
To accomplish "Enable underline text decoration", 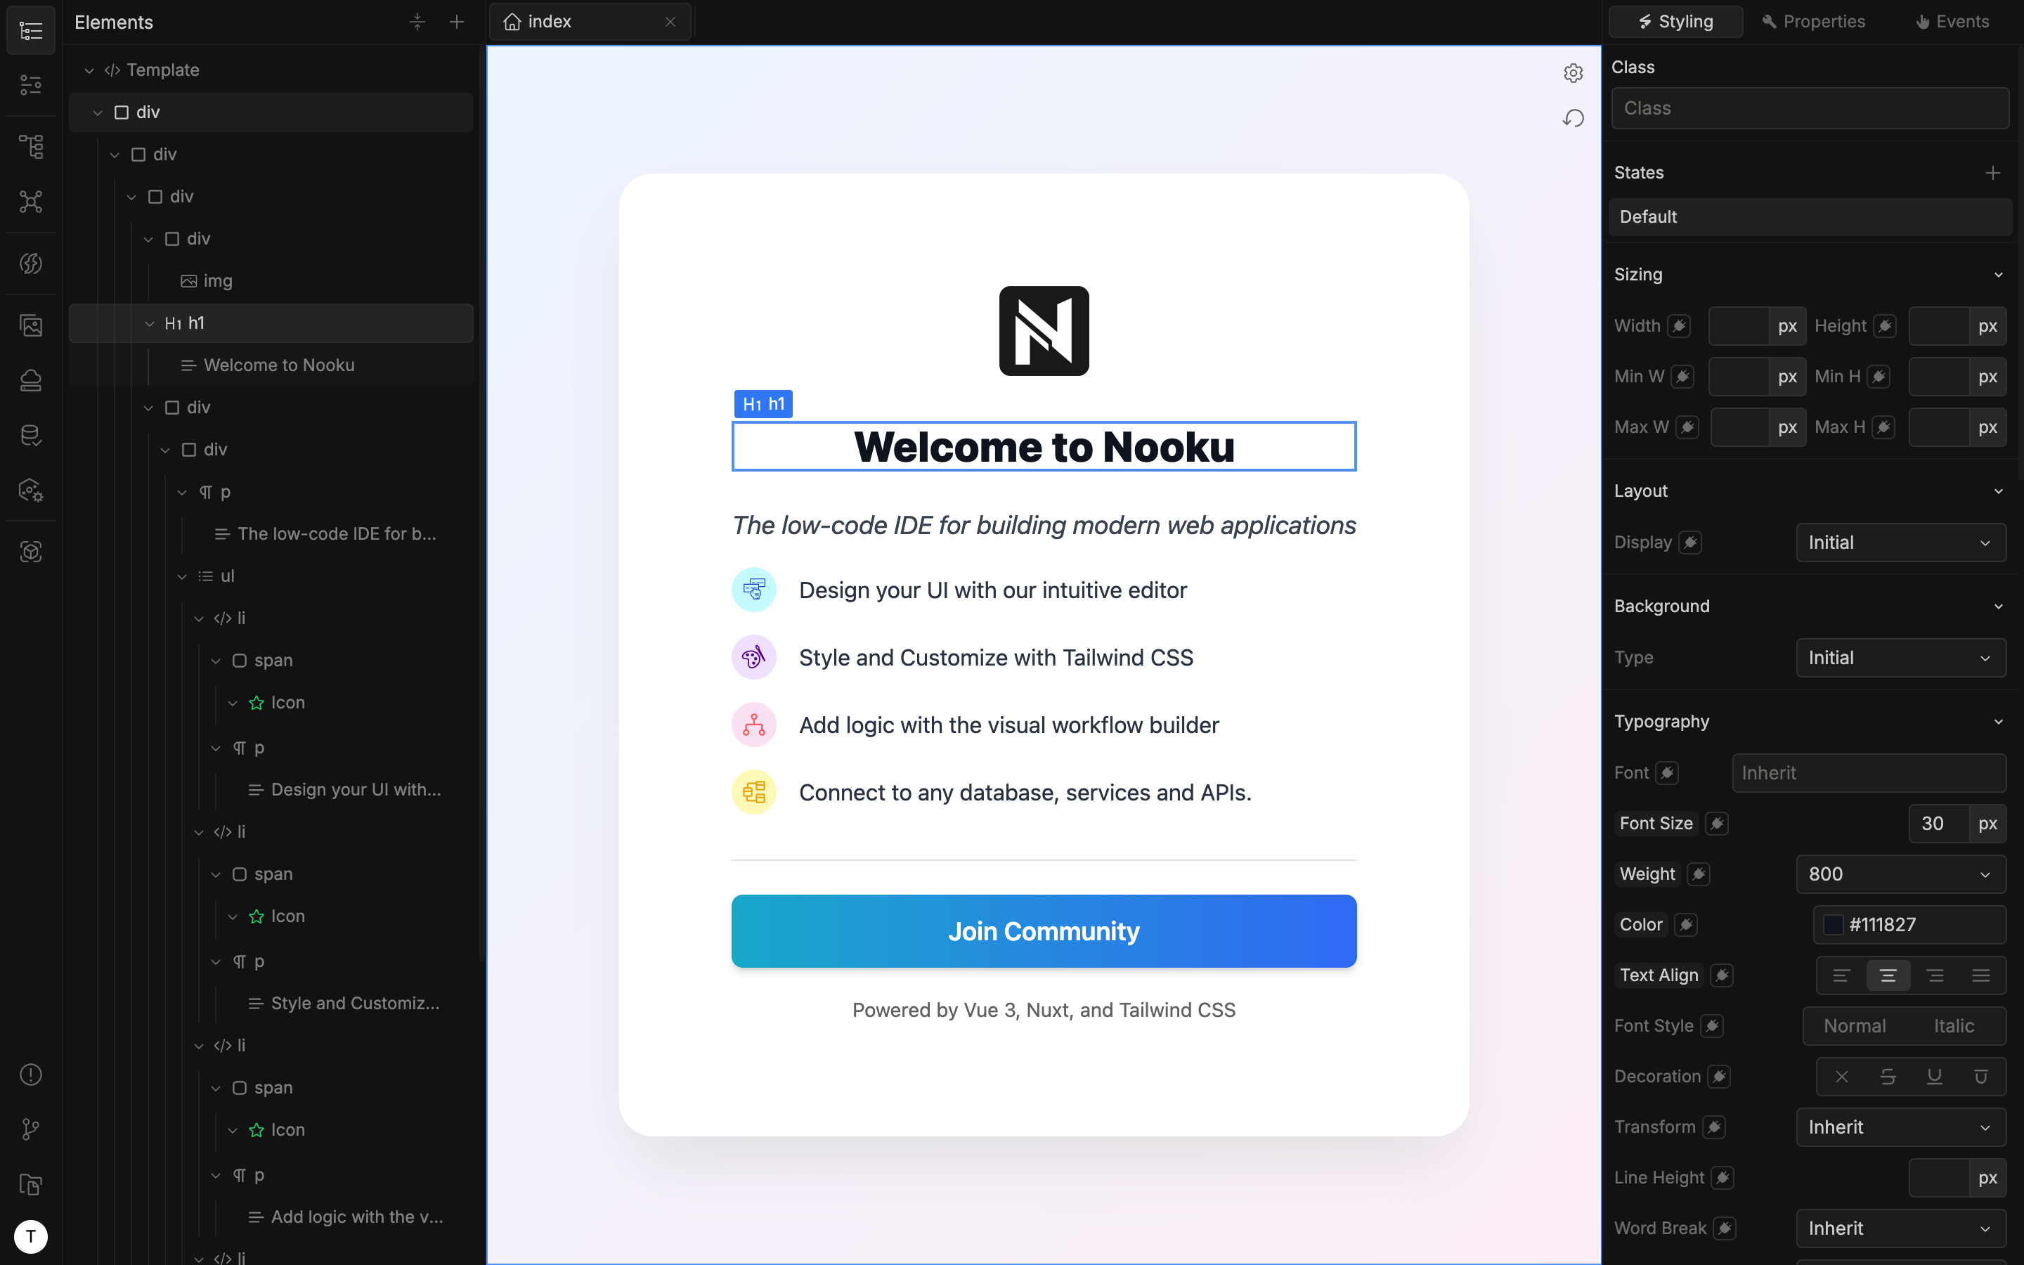I will [x=1933, y=1077].
